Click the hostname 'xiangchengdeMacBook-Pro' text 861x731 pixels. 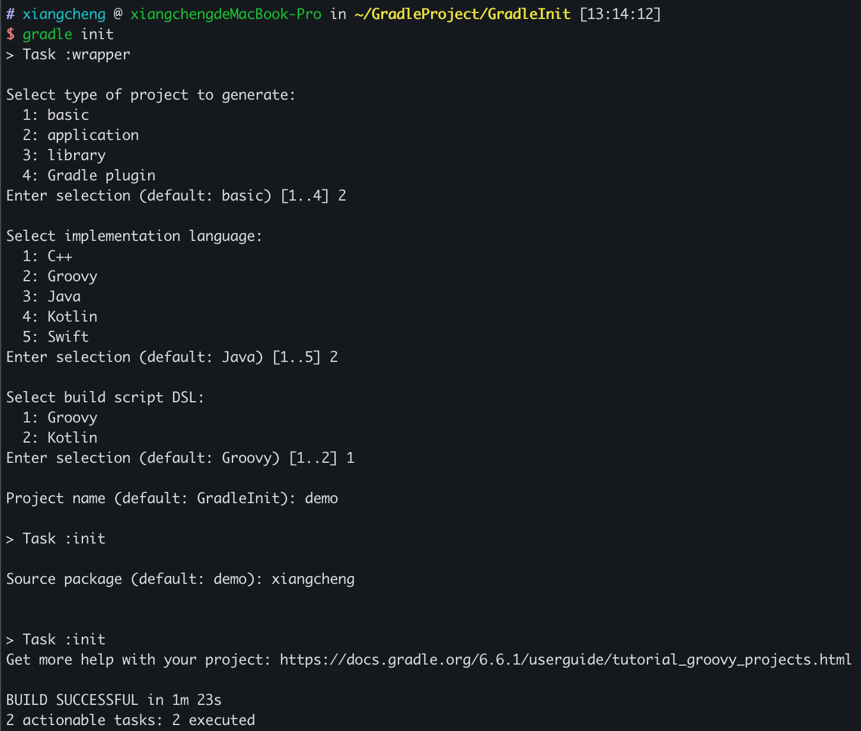click(x=225, y=14)
